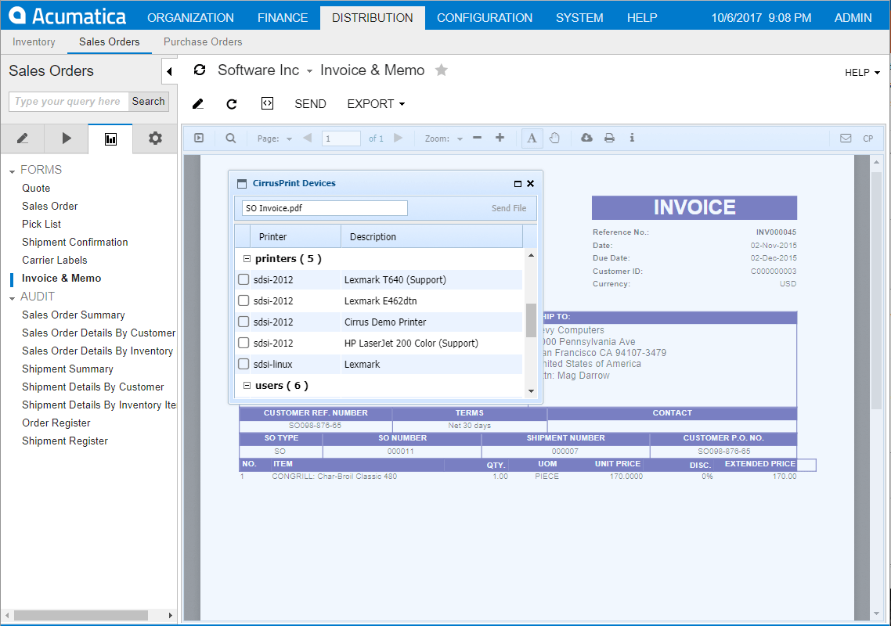The image size is (891, 626).
Task: Click the CirrusPrint device list scrollbar thumb
Action: (531, 320)
